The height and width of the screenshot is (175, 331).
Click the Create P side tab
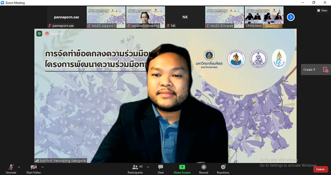pyautogui.click(x=309, y=70)
